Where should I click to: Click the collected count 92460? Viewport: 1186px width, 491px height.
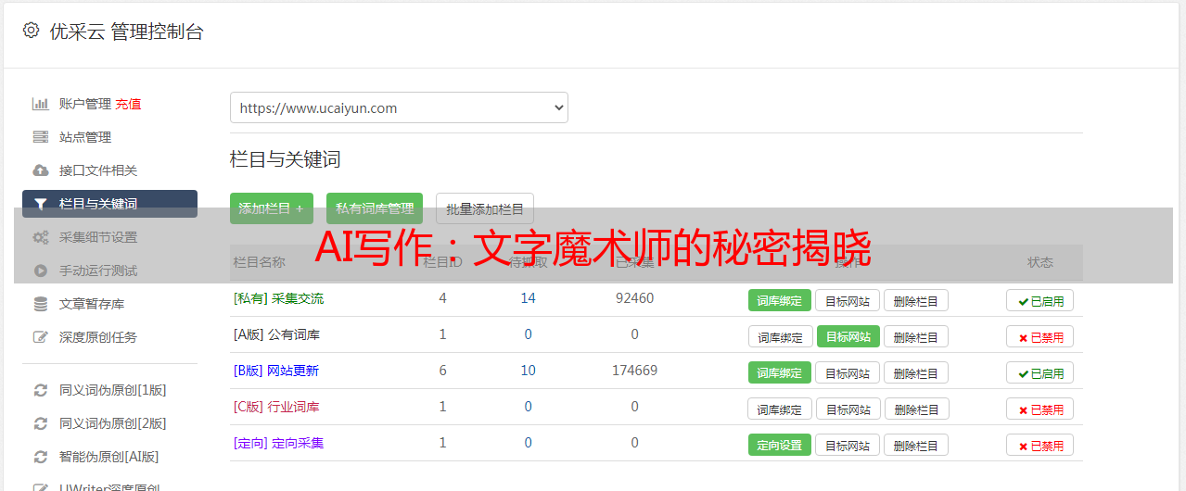coord(634,298)
